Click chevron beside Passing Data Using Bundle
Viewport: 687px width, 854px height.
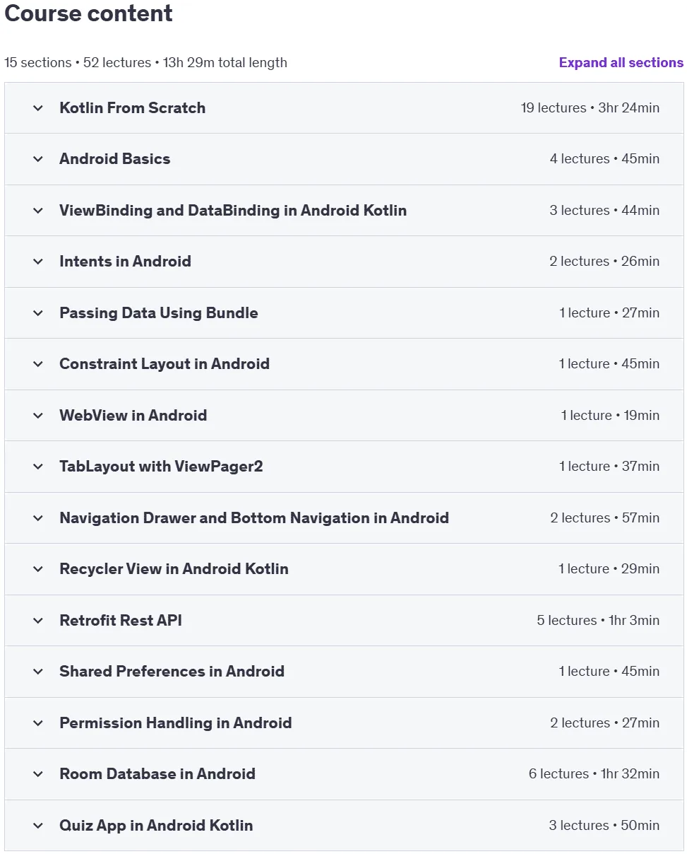pyautogui.click(x=38, y=313)
